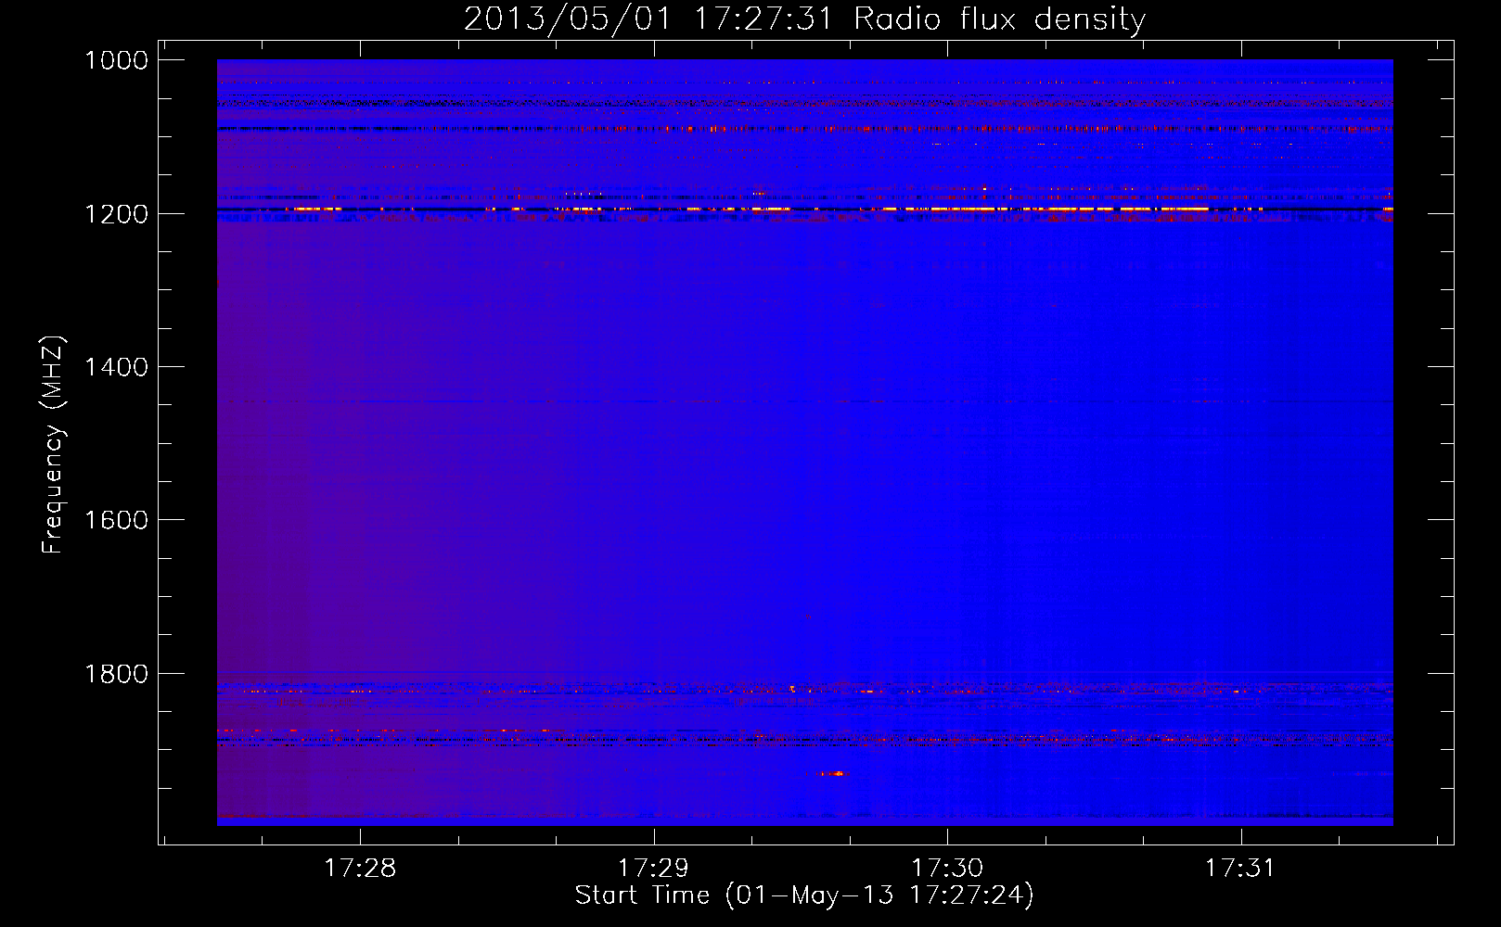Viewport: 1501px width, 927px height.
Task: Click the 17:30 time tick label
Action: pos(947,868)
